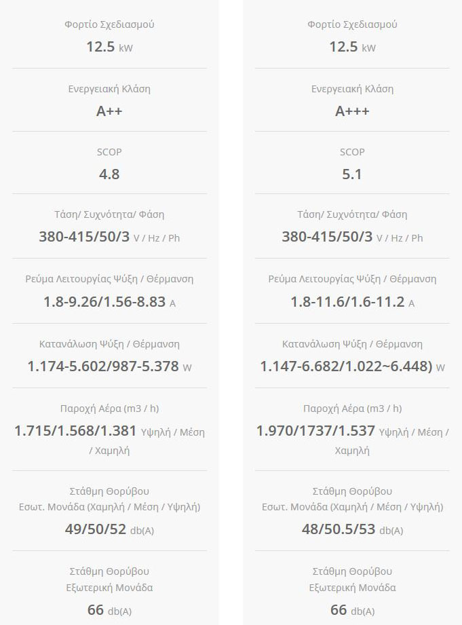The height and width of the screenshot is (625, 462).
Task: Click 'Φορτίο Σχεδιασμού' label in the A++ column
Action: tap(109, 24)
